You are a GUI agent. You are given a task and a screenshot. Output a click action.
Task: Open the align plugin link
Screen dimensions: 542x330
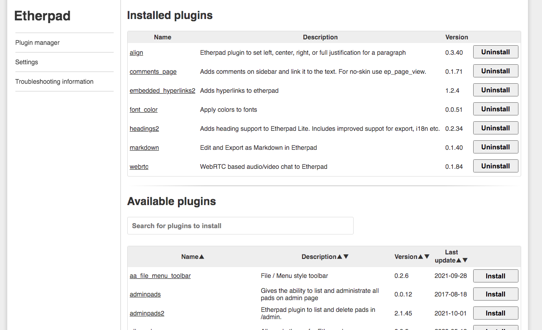pyautogui.click(x=136, y=53)
